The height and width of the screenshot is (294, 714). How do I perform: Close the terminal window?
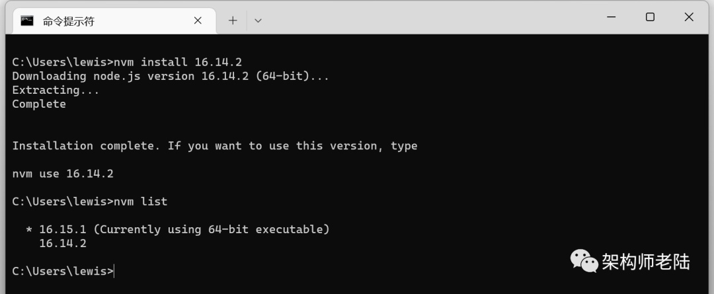tap(689, 17)
